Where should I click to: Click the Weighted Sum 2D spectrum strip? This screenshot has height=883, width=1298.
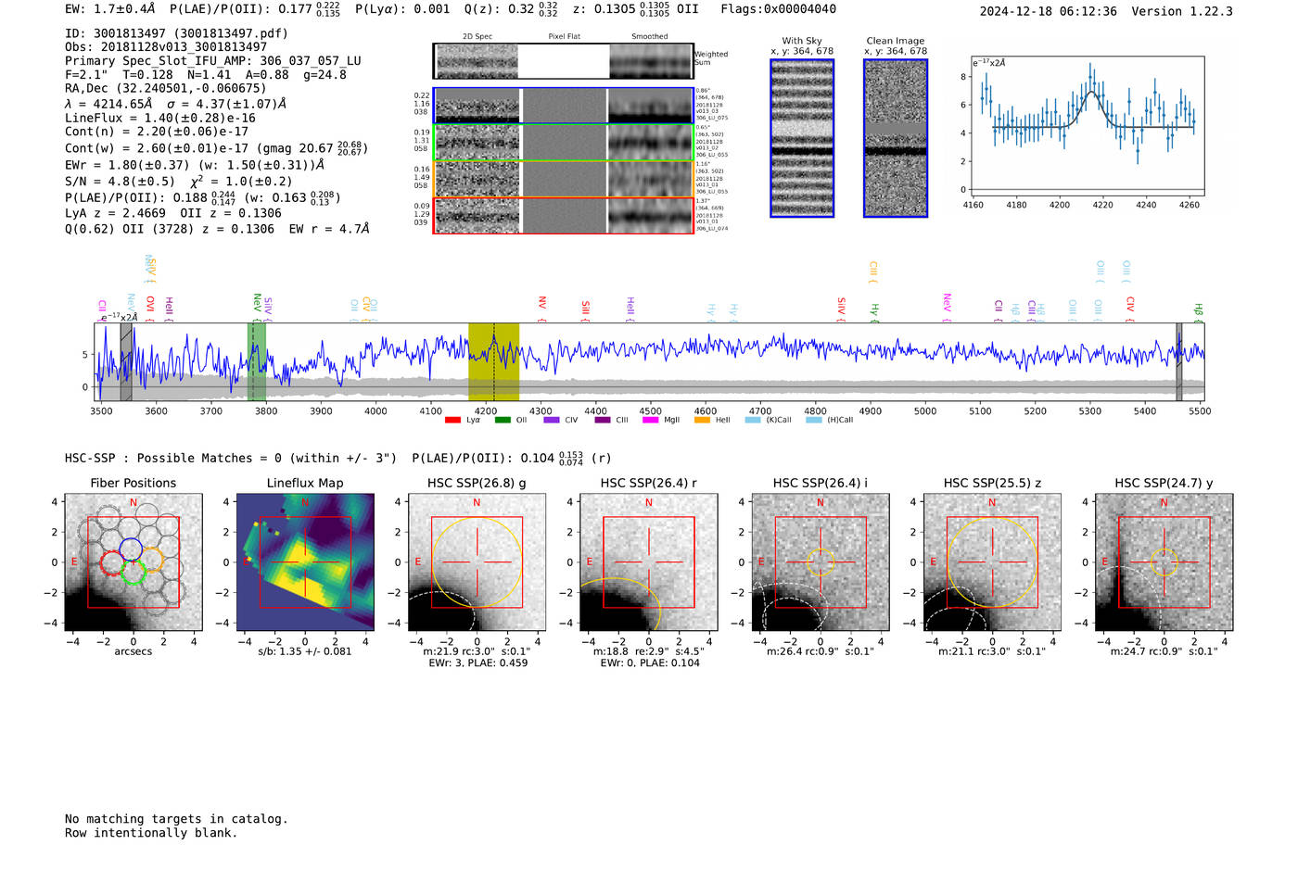pos(563,61)
